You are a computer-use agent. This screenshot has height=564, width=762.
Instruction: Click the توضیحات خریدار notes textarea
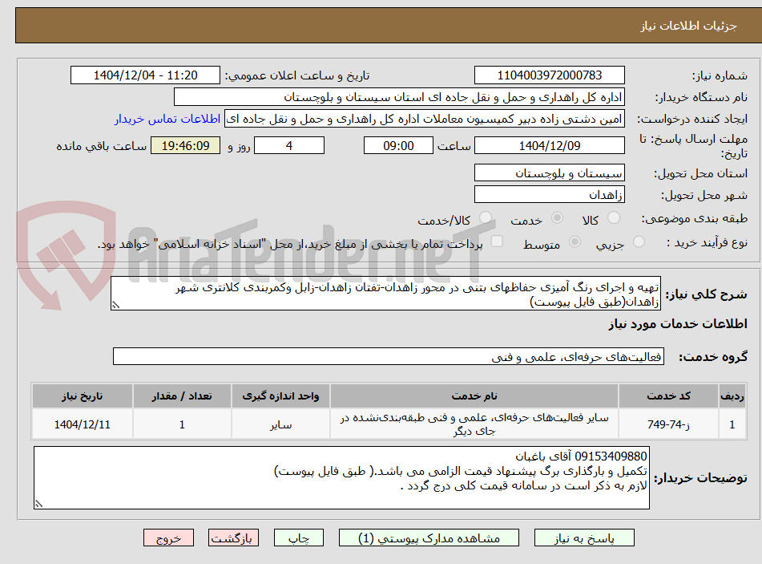point(341,478)
